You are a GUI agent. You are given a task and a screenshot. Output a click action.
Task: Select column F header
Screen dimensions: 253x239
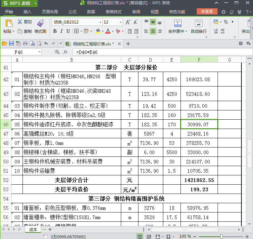click(x=199, y=60)
